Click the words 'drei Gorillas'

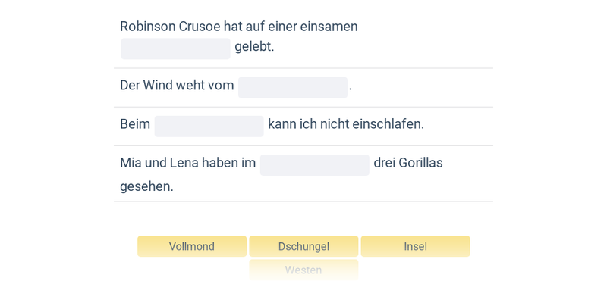[x=408, y=163]
